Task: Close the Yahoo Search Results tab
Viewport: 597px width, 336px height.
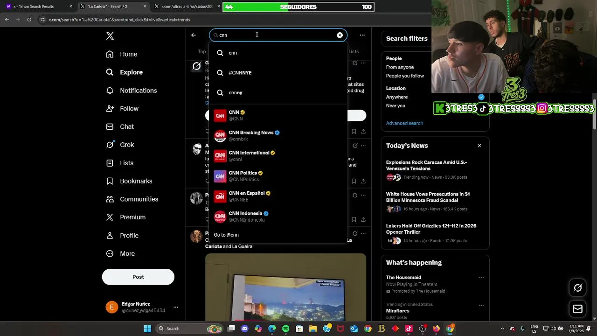Action: 71,7
